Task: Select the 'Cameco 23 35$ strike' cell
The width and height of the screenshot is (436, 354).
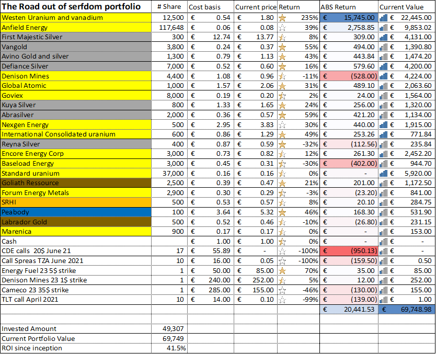Action: tap(76, 290)
